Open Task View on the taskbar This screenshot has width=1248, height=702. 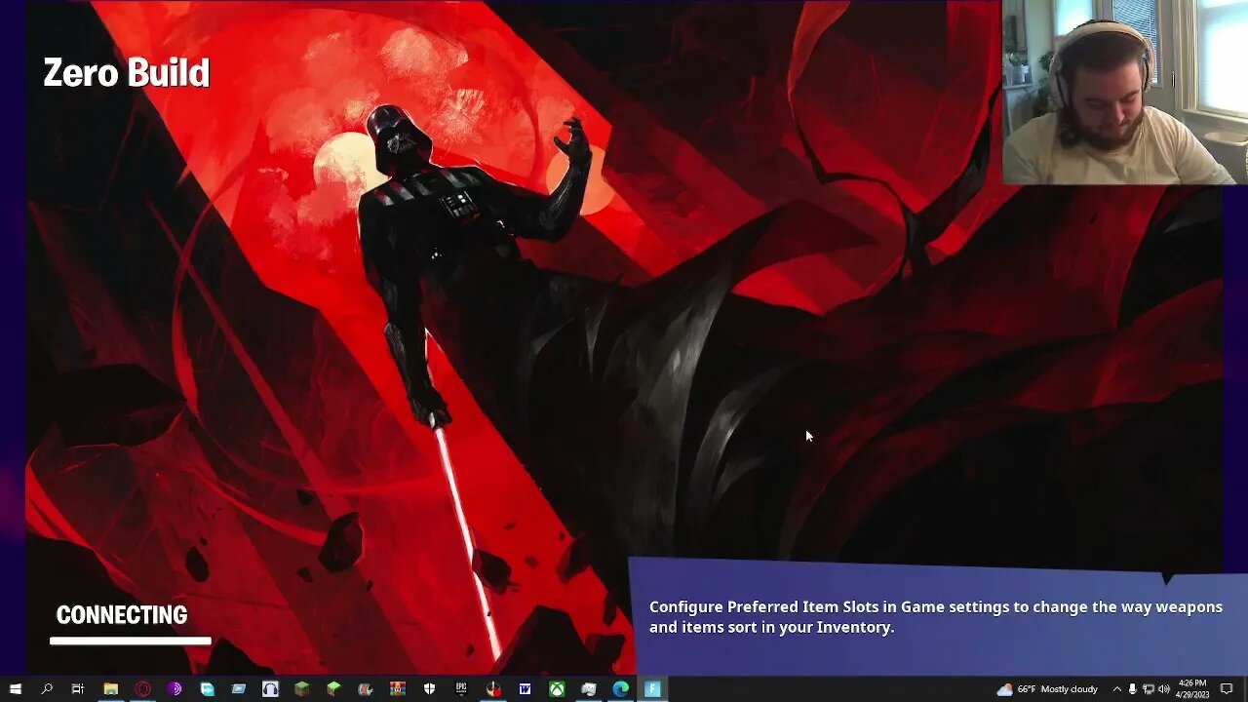point(78,689)
